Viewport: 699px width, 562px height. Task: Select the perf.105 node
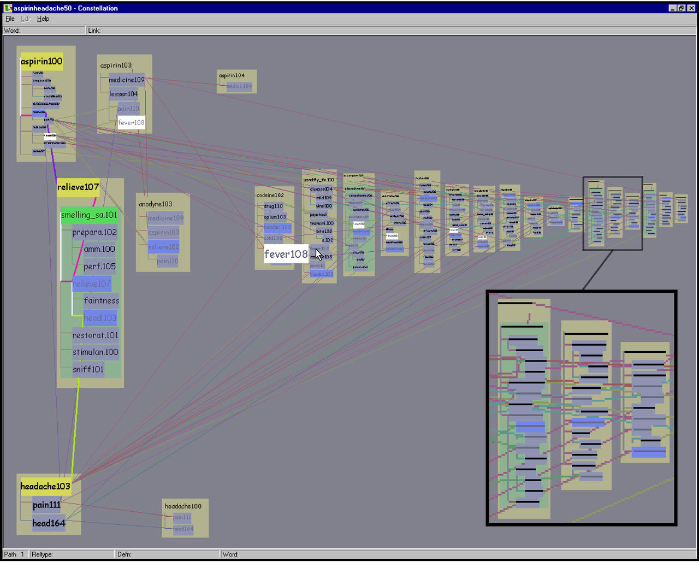[x=99, y=267]
